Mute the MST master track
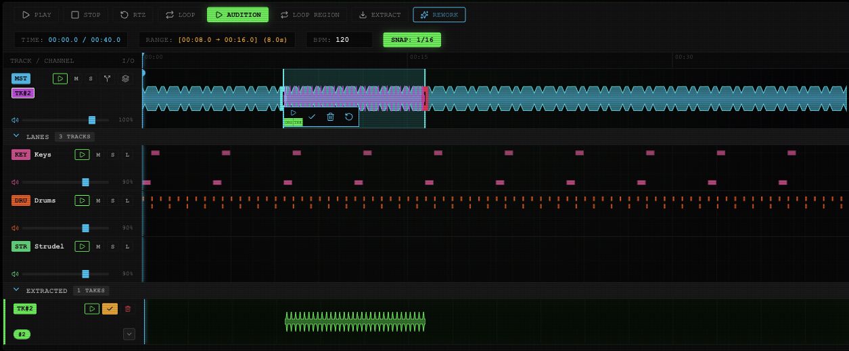Screen dimensions: 849x351 point(76,79)
